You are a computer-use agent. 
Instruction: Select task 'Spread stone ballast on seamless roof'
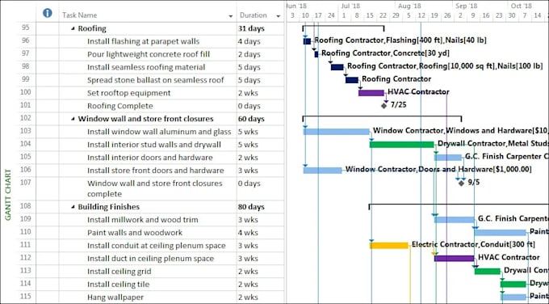coord(156,80)
